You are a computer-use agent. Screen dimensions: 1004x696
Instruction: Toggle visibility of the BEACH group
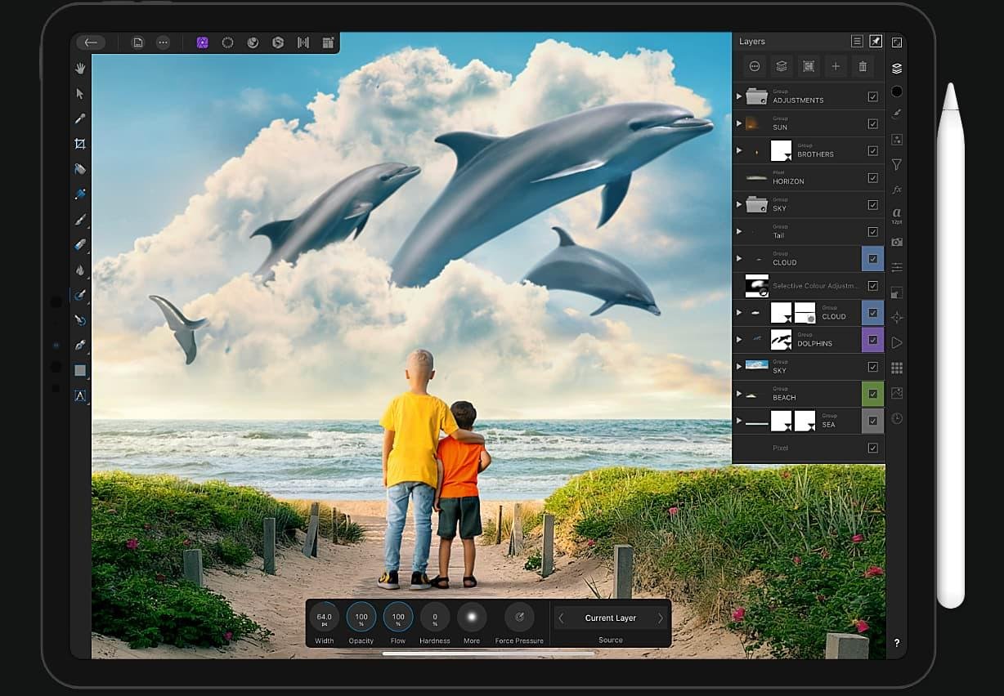(x=872, y=394)
